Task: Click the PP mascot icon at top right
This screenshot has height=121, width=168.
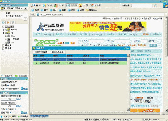Action: pos(166,6)
